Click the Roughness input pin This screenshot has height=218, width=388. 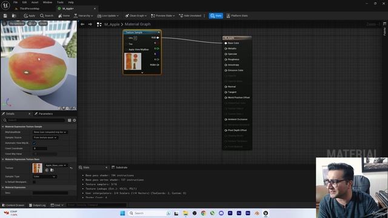[226, 59]
